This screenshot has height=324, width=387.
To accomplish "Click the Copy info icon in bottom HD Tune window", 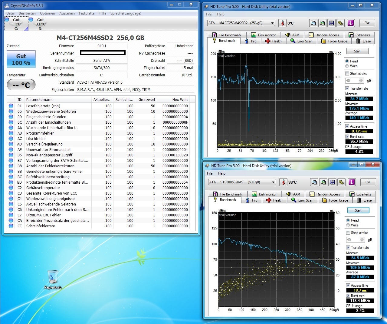I will pos(314,182).
